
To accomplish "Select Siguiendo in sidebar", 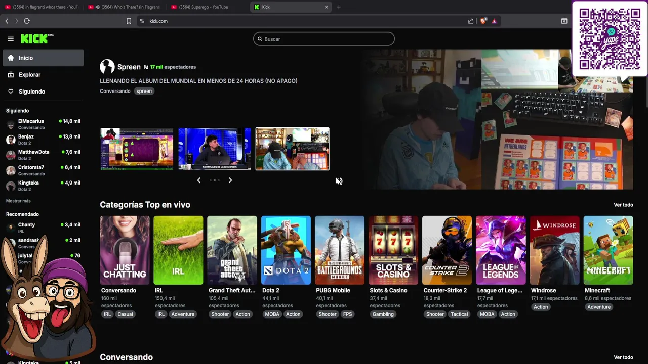I will point(43,92).
